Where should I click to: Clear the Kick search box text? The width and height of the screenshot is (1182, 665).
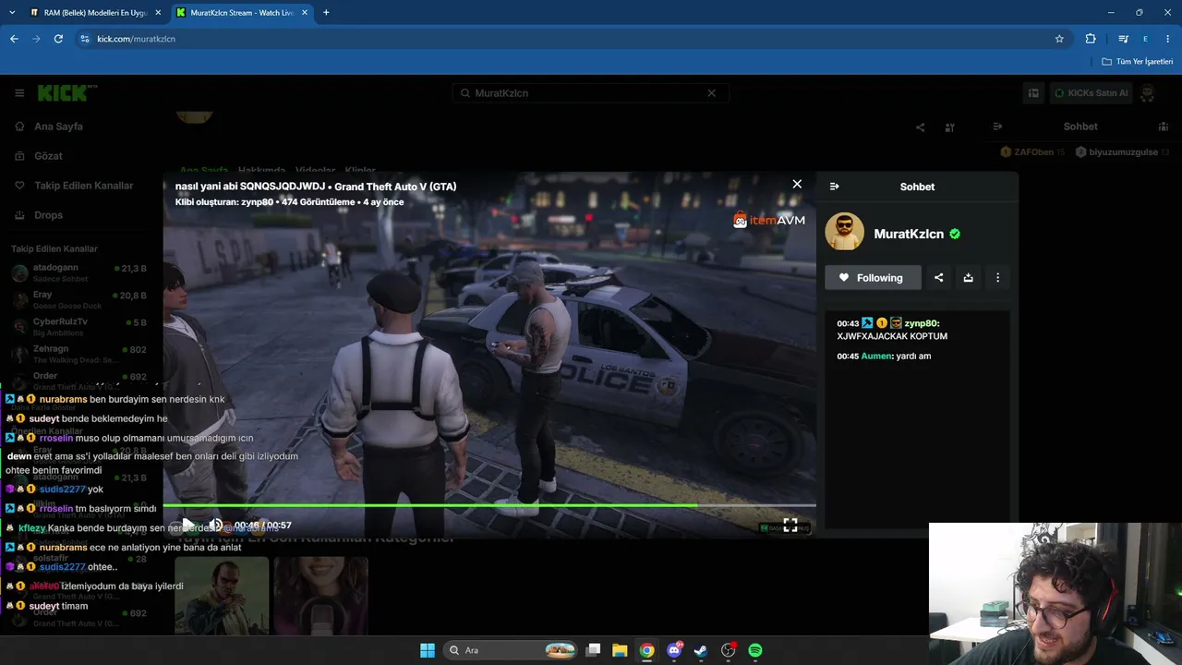(x=711, y=93)
